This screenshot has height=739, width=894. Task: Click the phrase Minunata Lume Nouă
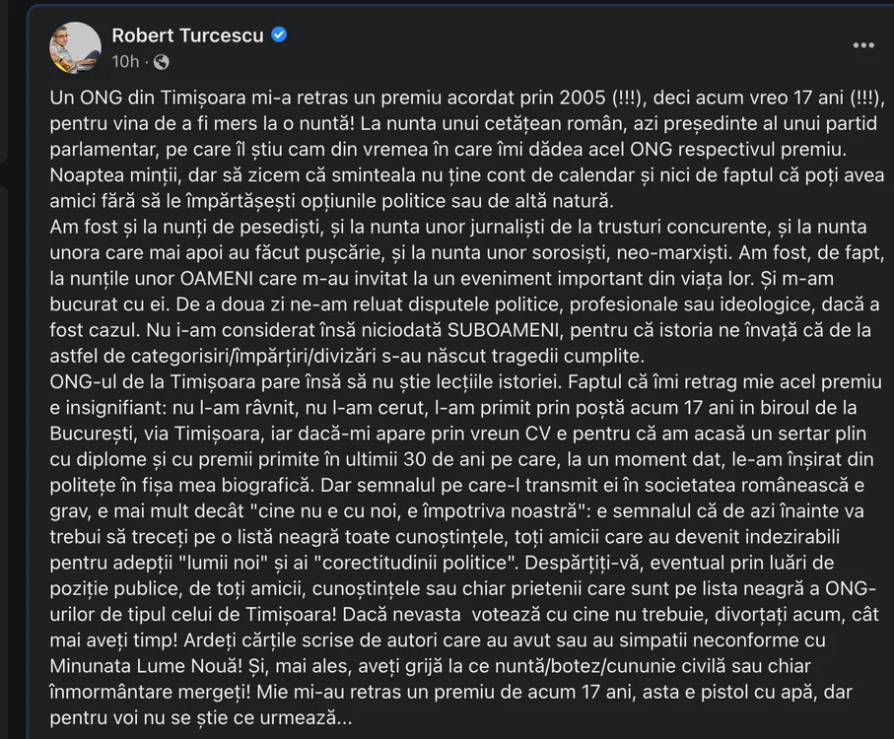(146, 665)
